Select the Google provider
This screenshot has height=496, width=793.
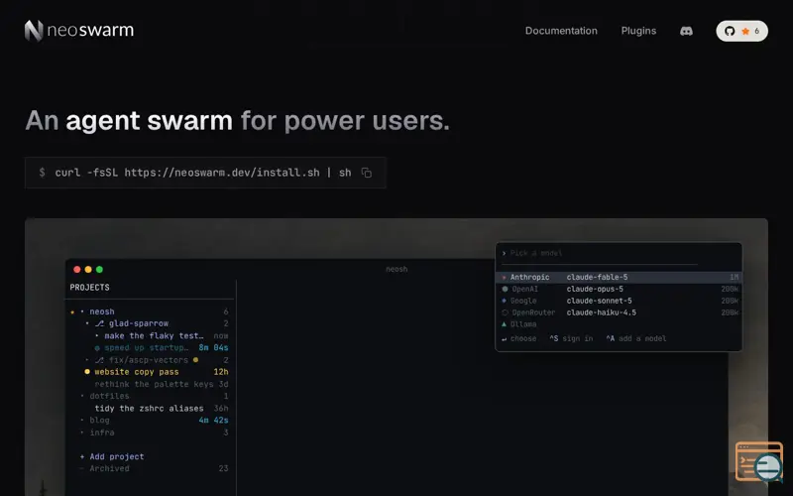[523, 302]
